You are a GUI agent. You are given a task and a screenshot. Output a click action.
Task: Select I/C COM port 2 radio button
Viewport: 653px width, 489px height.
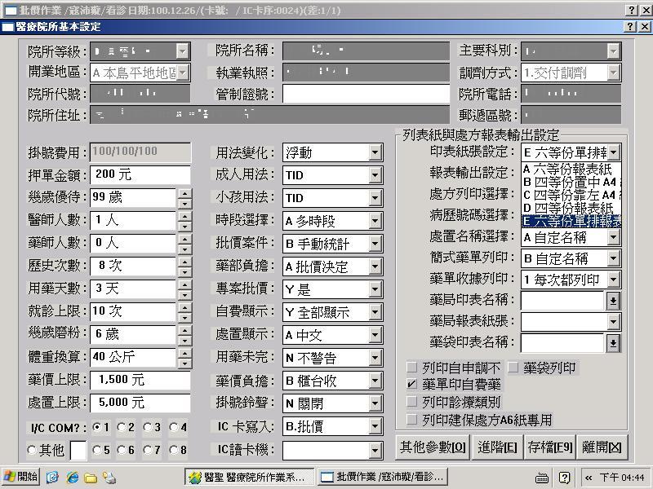(121, 427)
